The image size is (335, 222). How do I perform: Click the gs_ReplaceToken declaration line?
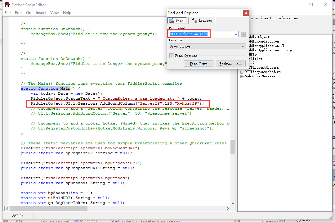[73, 203]
